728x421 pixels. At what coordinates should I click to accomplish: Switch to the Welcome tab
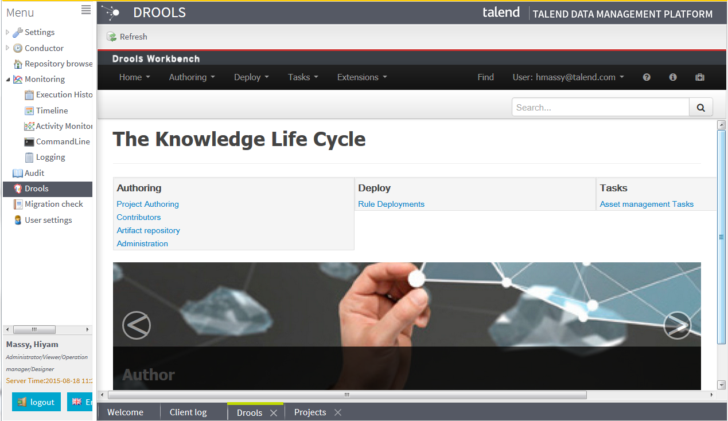[125, 412]
